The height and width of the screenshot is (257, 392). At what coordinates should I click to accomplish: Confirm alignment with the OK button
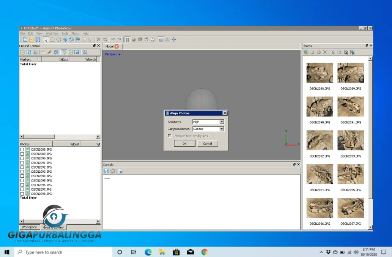[184, 143]
